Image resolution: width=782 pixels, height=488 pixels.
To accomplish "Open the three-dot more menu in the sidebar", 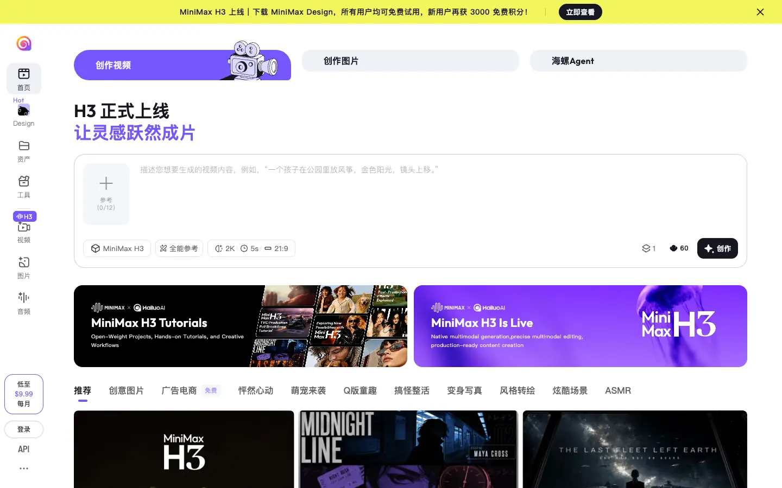I will pyautogui.click(x=24, y=468).
